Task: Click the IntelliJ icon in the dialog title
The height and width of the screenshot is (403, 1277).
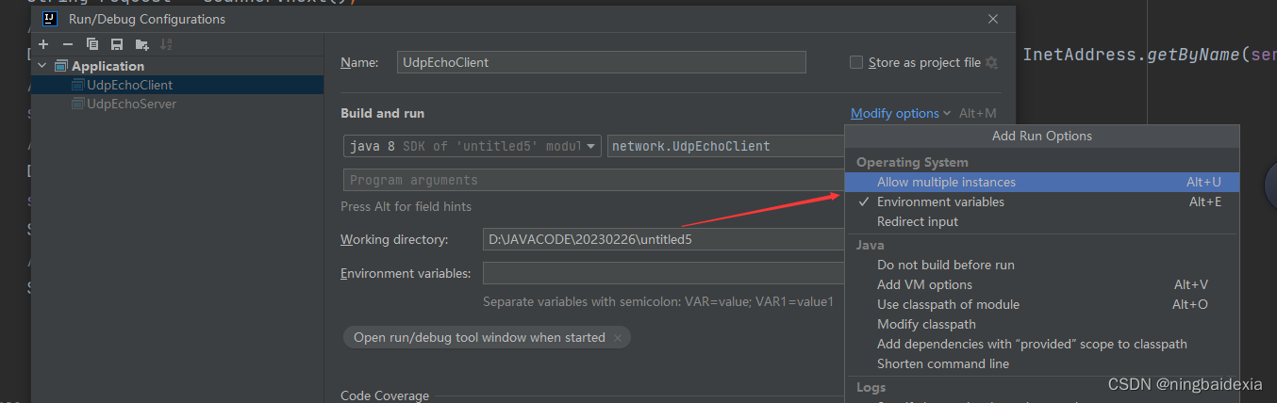Action: click(51, 19)
